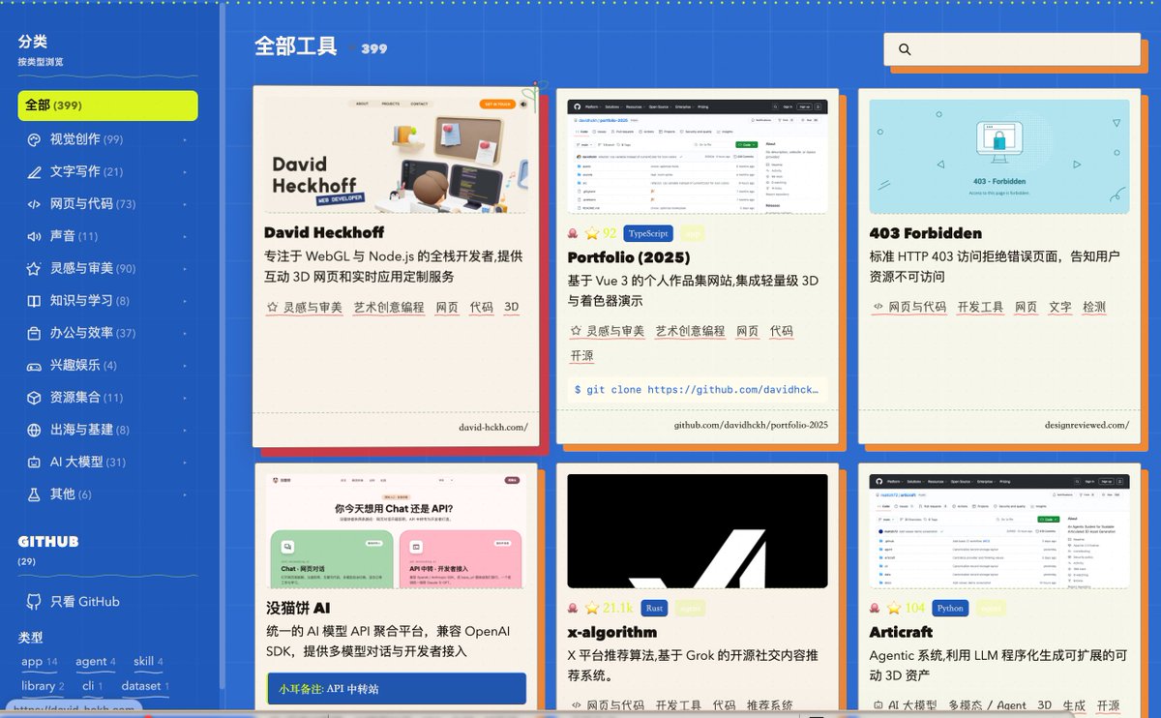
Task: Click the 3D tag on David Heckhoff card
Action: pos(512,308)
